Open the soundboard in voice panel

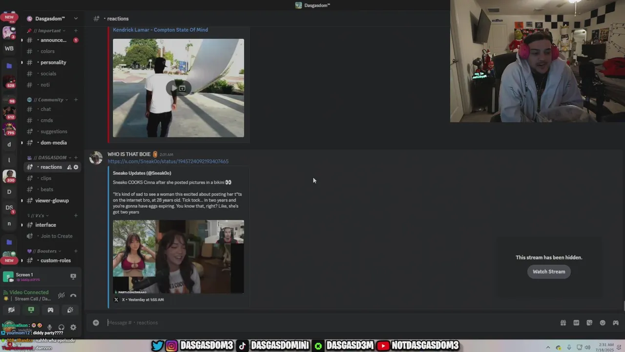[70, 310]
